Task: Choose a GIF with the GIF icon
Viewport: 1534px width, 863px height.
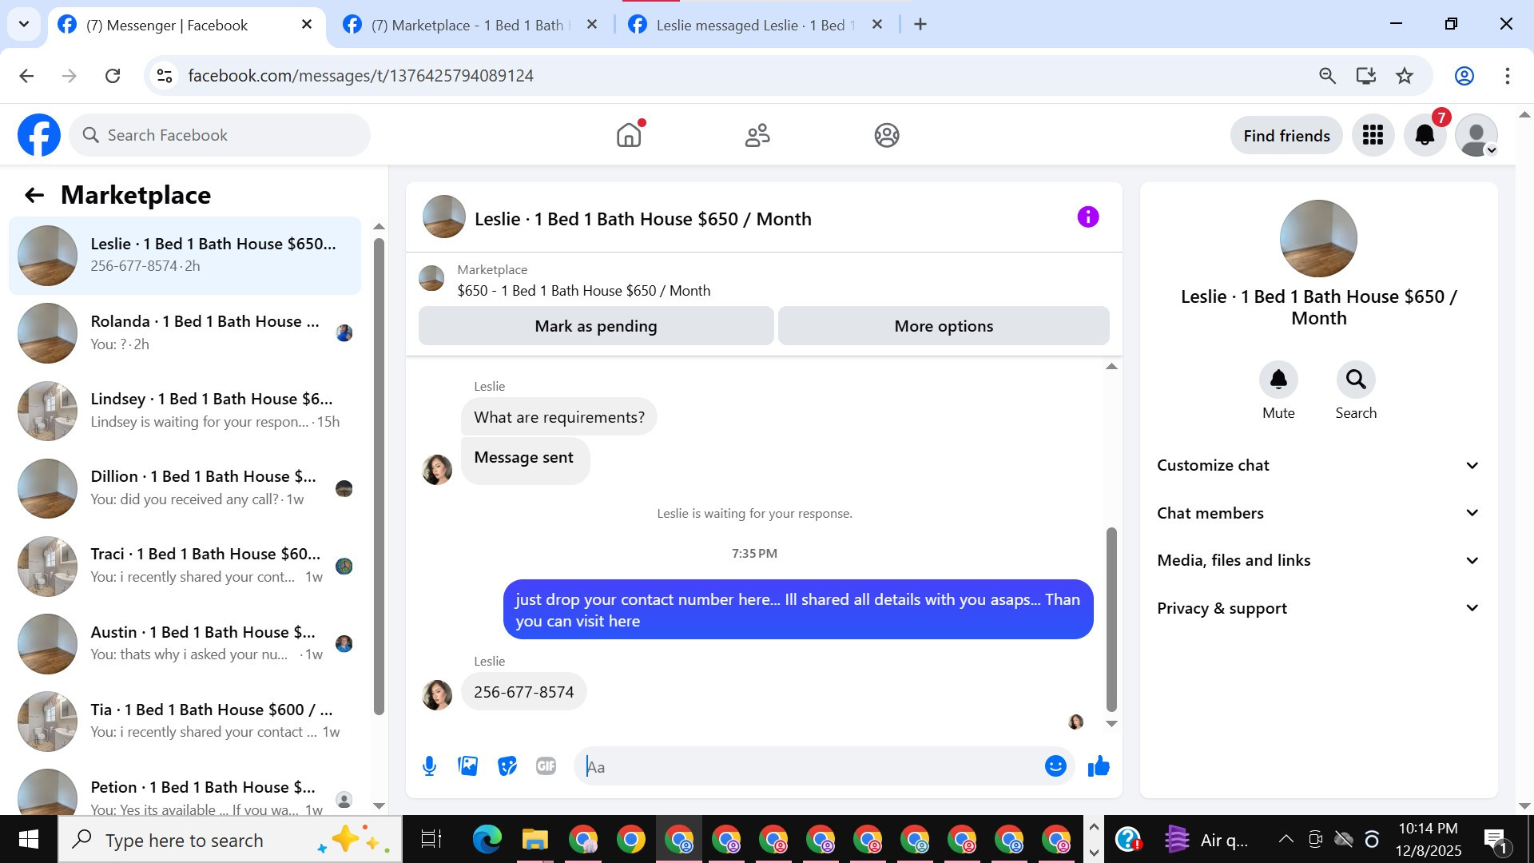Action: click(x=546, y=766)
